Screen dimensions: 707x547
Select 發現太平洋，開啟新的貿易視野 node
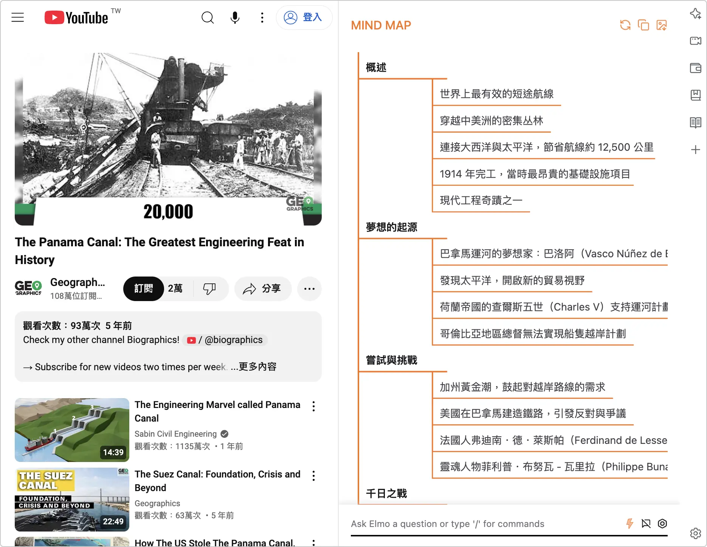pyautogui.click(x=512, y=281)
